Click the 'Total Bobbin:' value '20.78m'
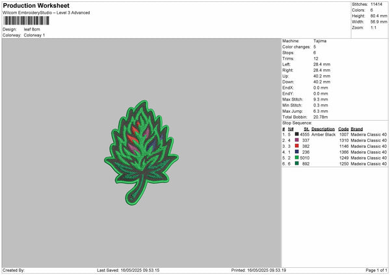 (x=320, y=117)
